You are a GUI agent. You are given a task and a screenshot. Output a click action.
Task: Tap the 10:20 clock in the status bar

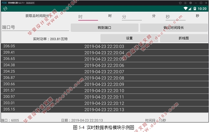pyautogui.click(x=202, y=9)
